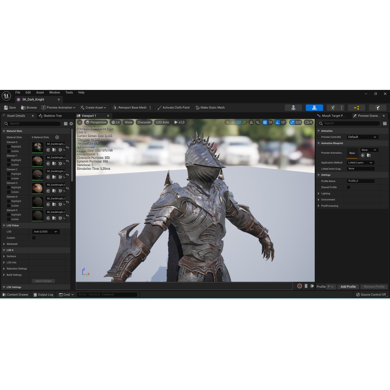Open the Tools menu
This screenshot has height=390, width=390.
pos(69,92)
